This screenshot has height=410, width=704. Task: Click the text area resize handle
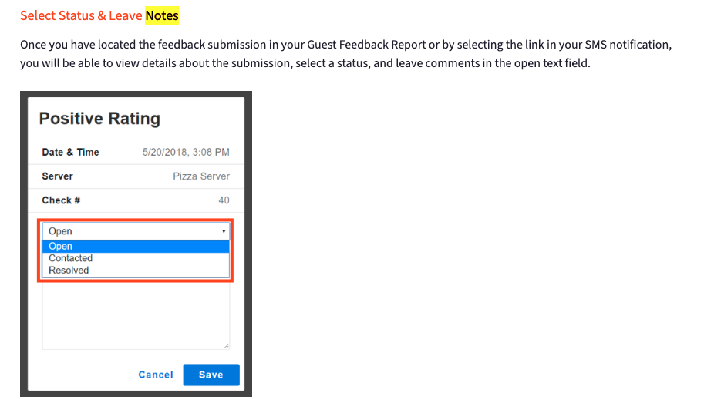[x=226, y=346]
